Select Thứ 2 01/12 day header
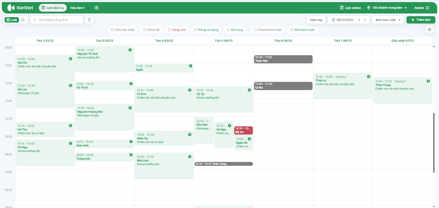439x208 pixels. (x=45, y=41)
